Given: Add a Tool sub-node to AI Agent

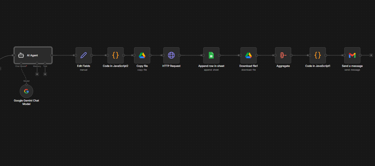Looking at the screenshot, I should click(x=45, y=74).
